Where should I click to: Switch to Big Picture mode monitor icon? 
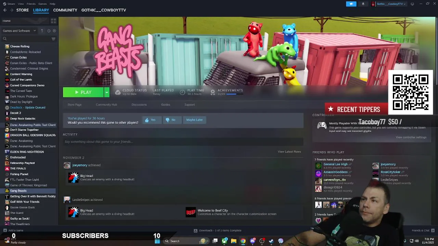tap(412, 4)
